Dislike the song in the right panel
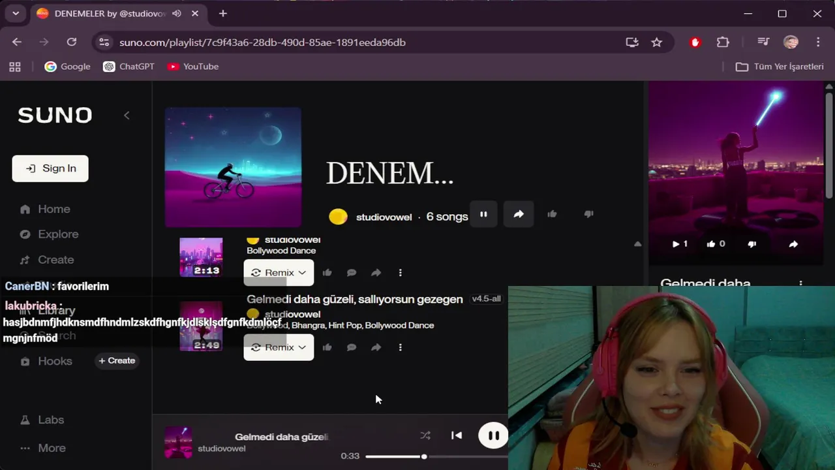835x470 pixels. pyautogui.click(x=751, y=244)
